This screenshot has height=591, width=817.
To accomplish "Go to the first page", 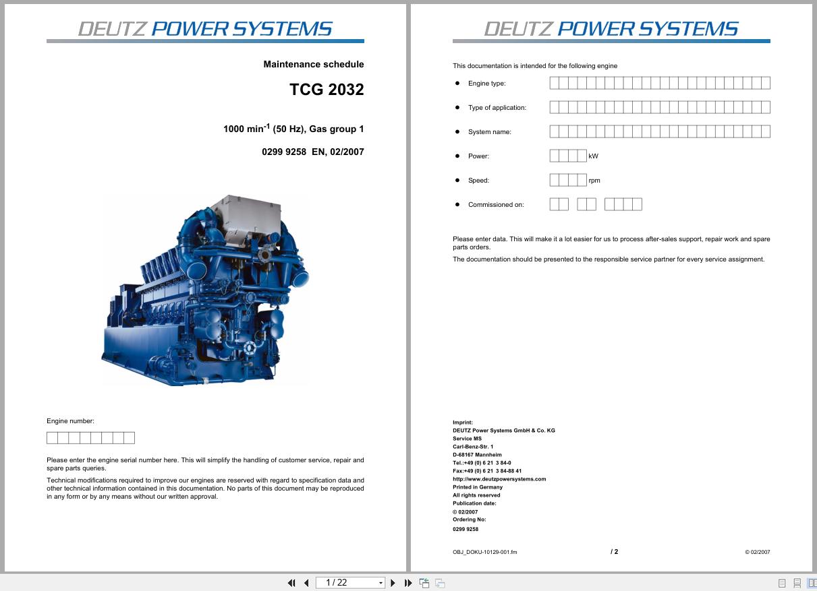I will coord(291,583).
